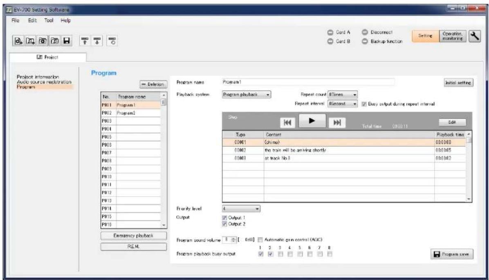The image size is (489, 280).
Task: Open the Playback system dropdown
Action: pos(247,94)
